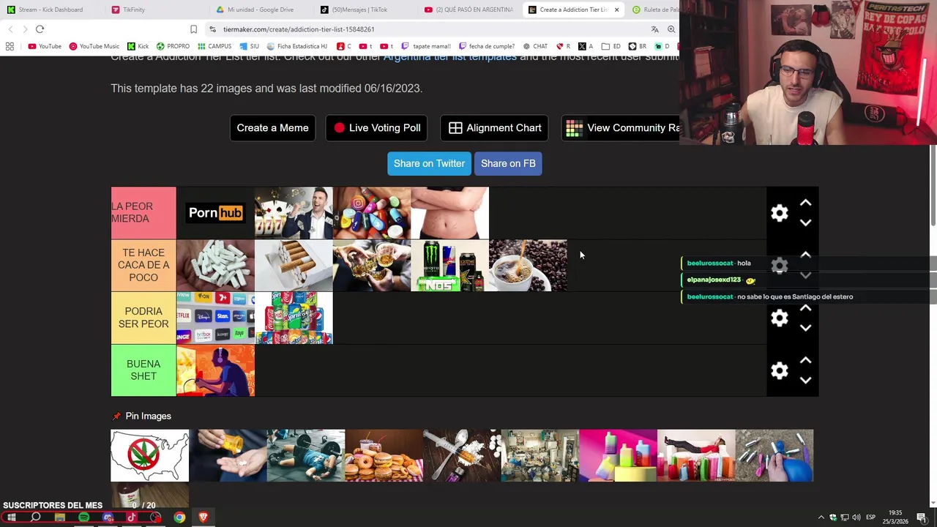Open the Brave browser taskbar icon
937x527 pixels.
[x=204, y=517]
